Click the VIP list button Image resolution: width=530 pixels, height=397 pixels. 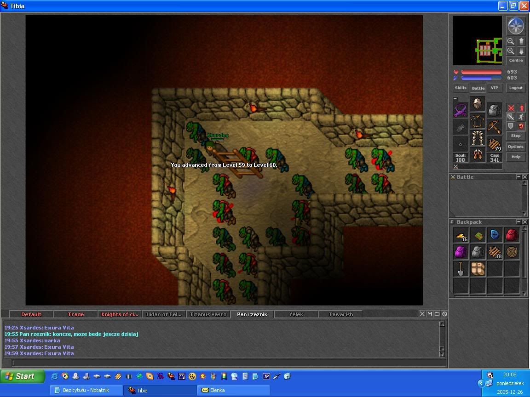495,88
